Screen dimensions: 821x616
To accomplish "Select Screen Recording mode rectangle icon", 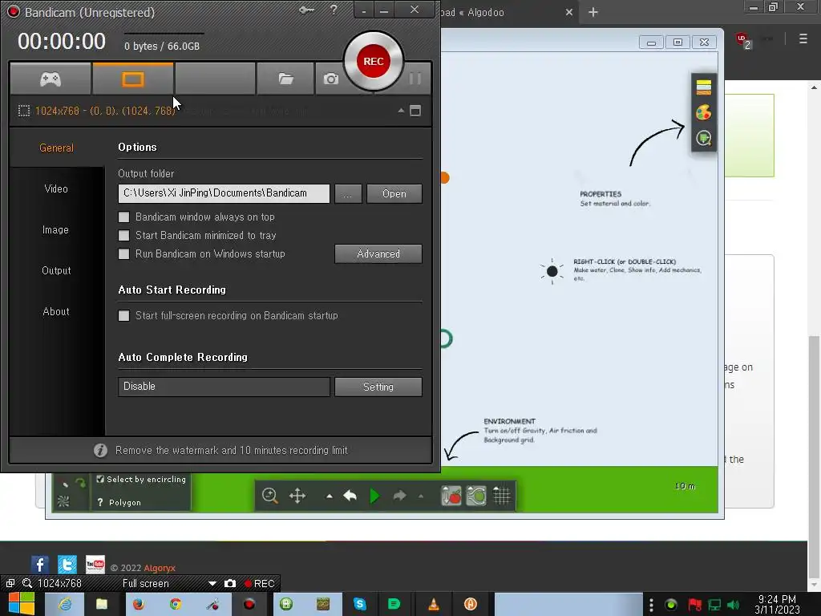I will [132, 79].
